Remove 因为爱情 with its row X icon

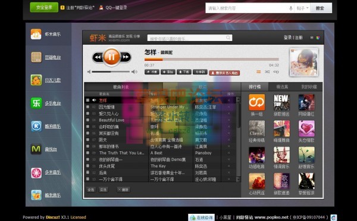pos(229,107)
